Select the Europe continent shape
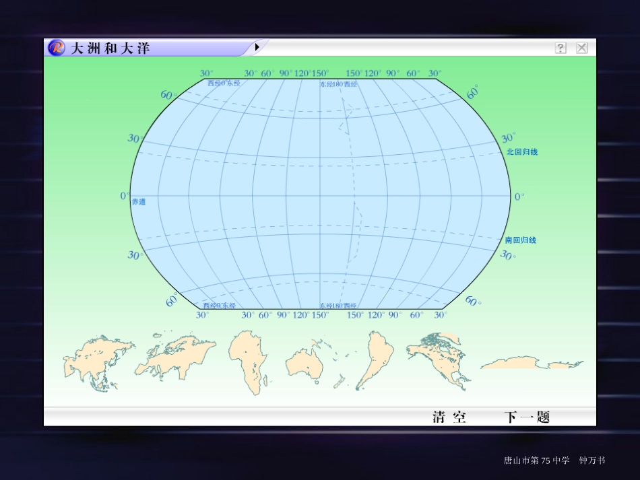The width and height of the screenshot is (640, 480). 175,356
